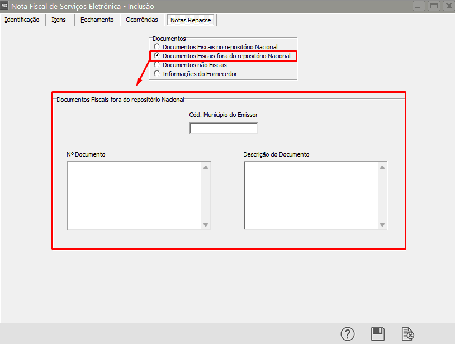Go to the Fechamento tab
The height and width of the screenshot is (344, 455).
click(x=97, y=20)
